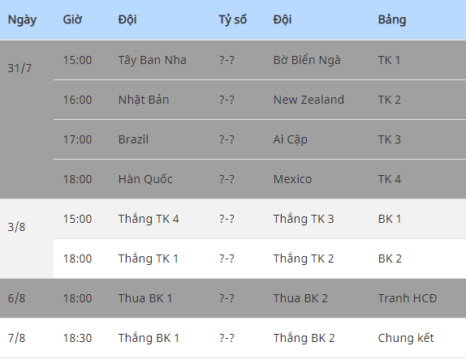
Task: Click Thua BK 2 team cell
Action: point(300,298)
